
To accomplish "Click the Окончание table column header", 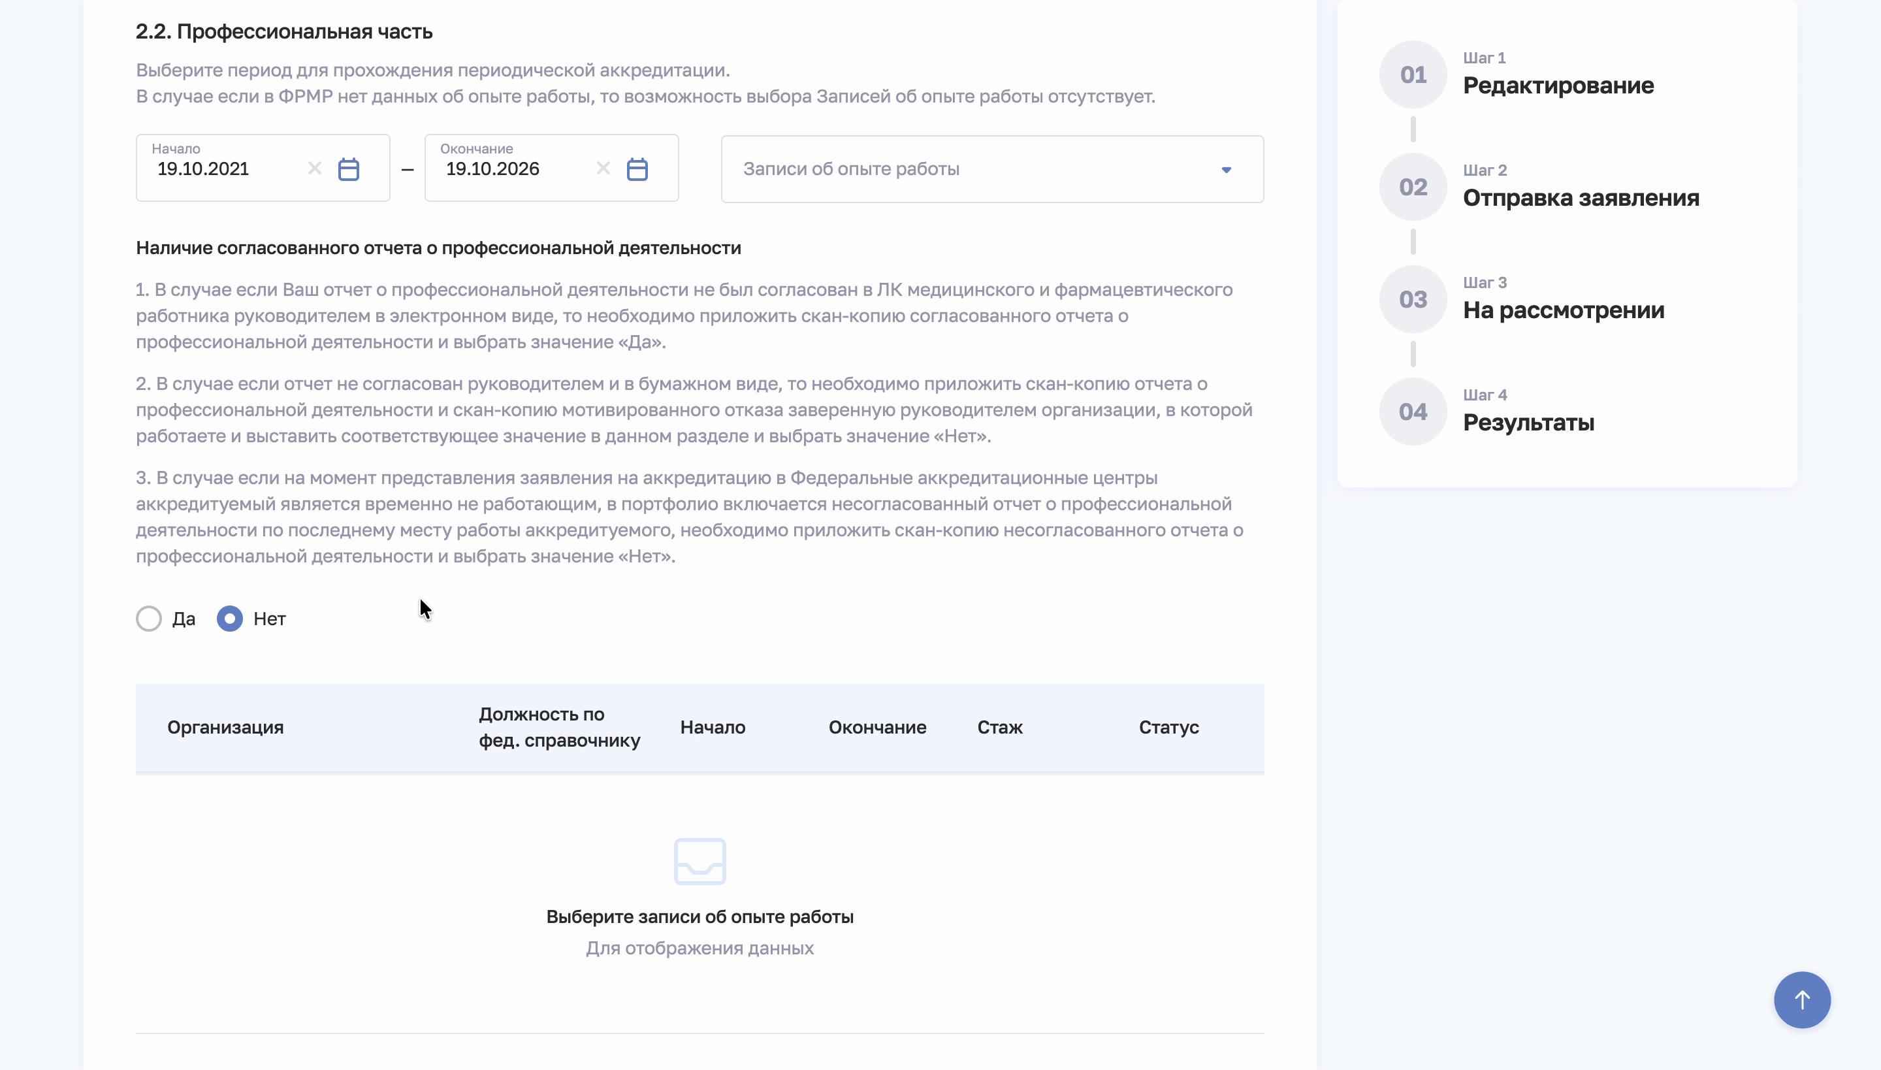I will click(877, 728).
